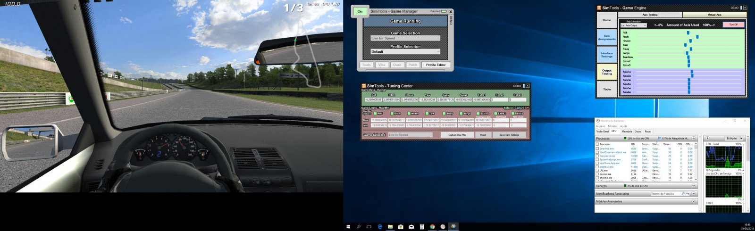
Task: Collapse the graphs pane with the arrow button
Action: coord(707,139)
